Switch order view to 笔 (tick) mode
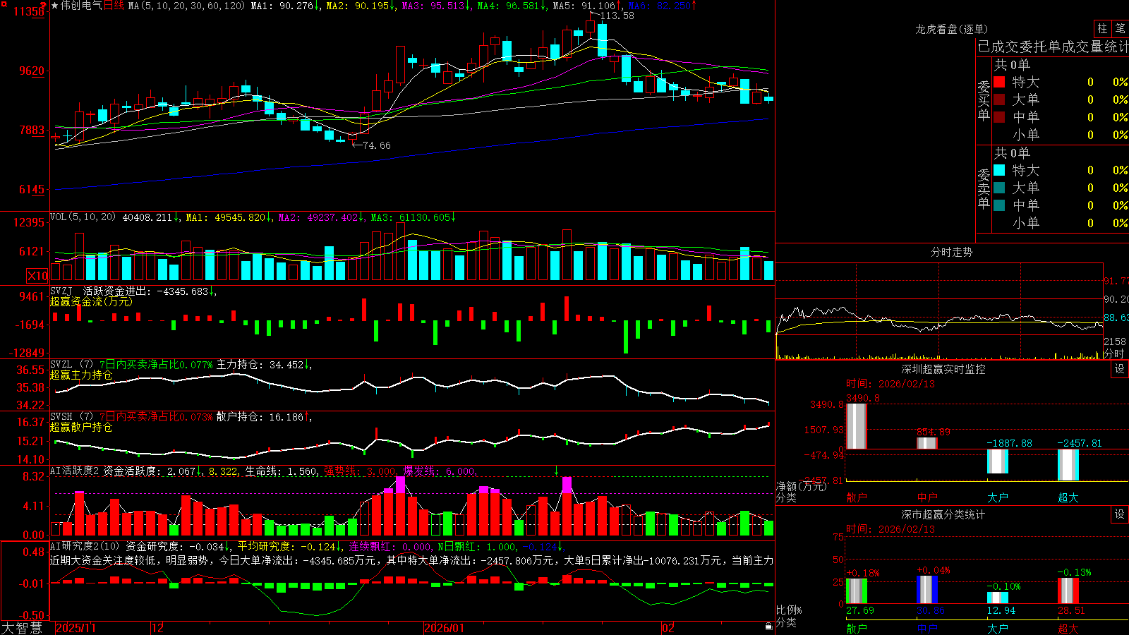Screen dimensions: 1129x635 (1120, 28)
